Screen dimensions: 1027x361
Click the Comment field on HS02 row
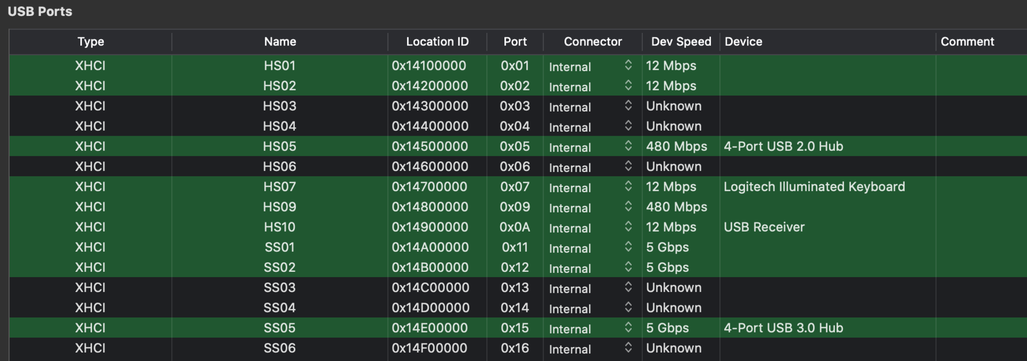[980, 86]
